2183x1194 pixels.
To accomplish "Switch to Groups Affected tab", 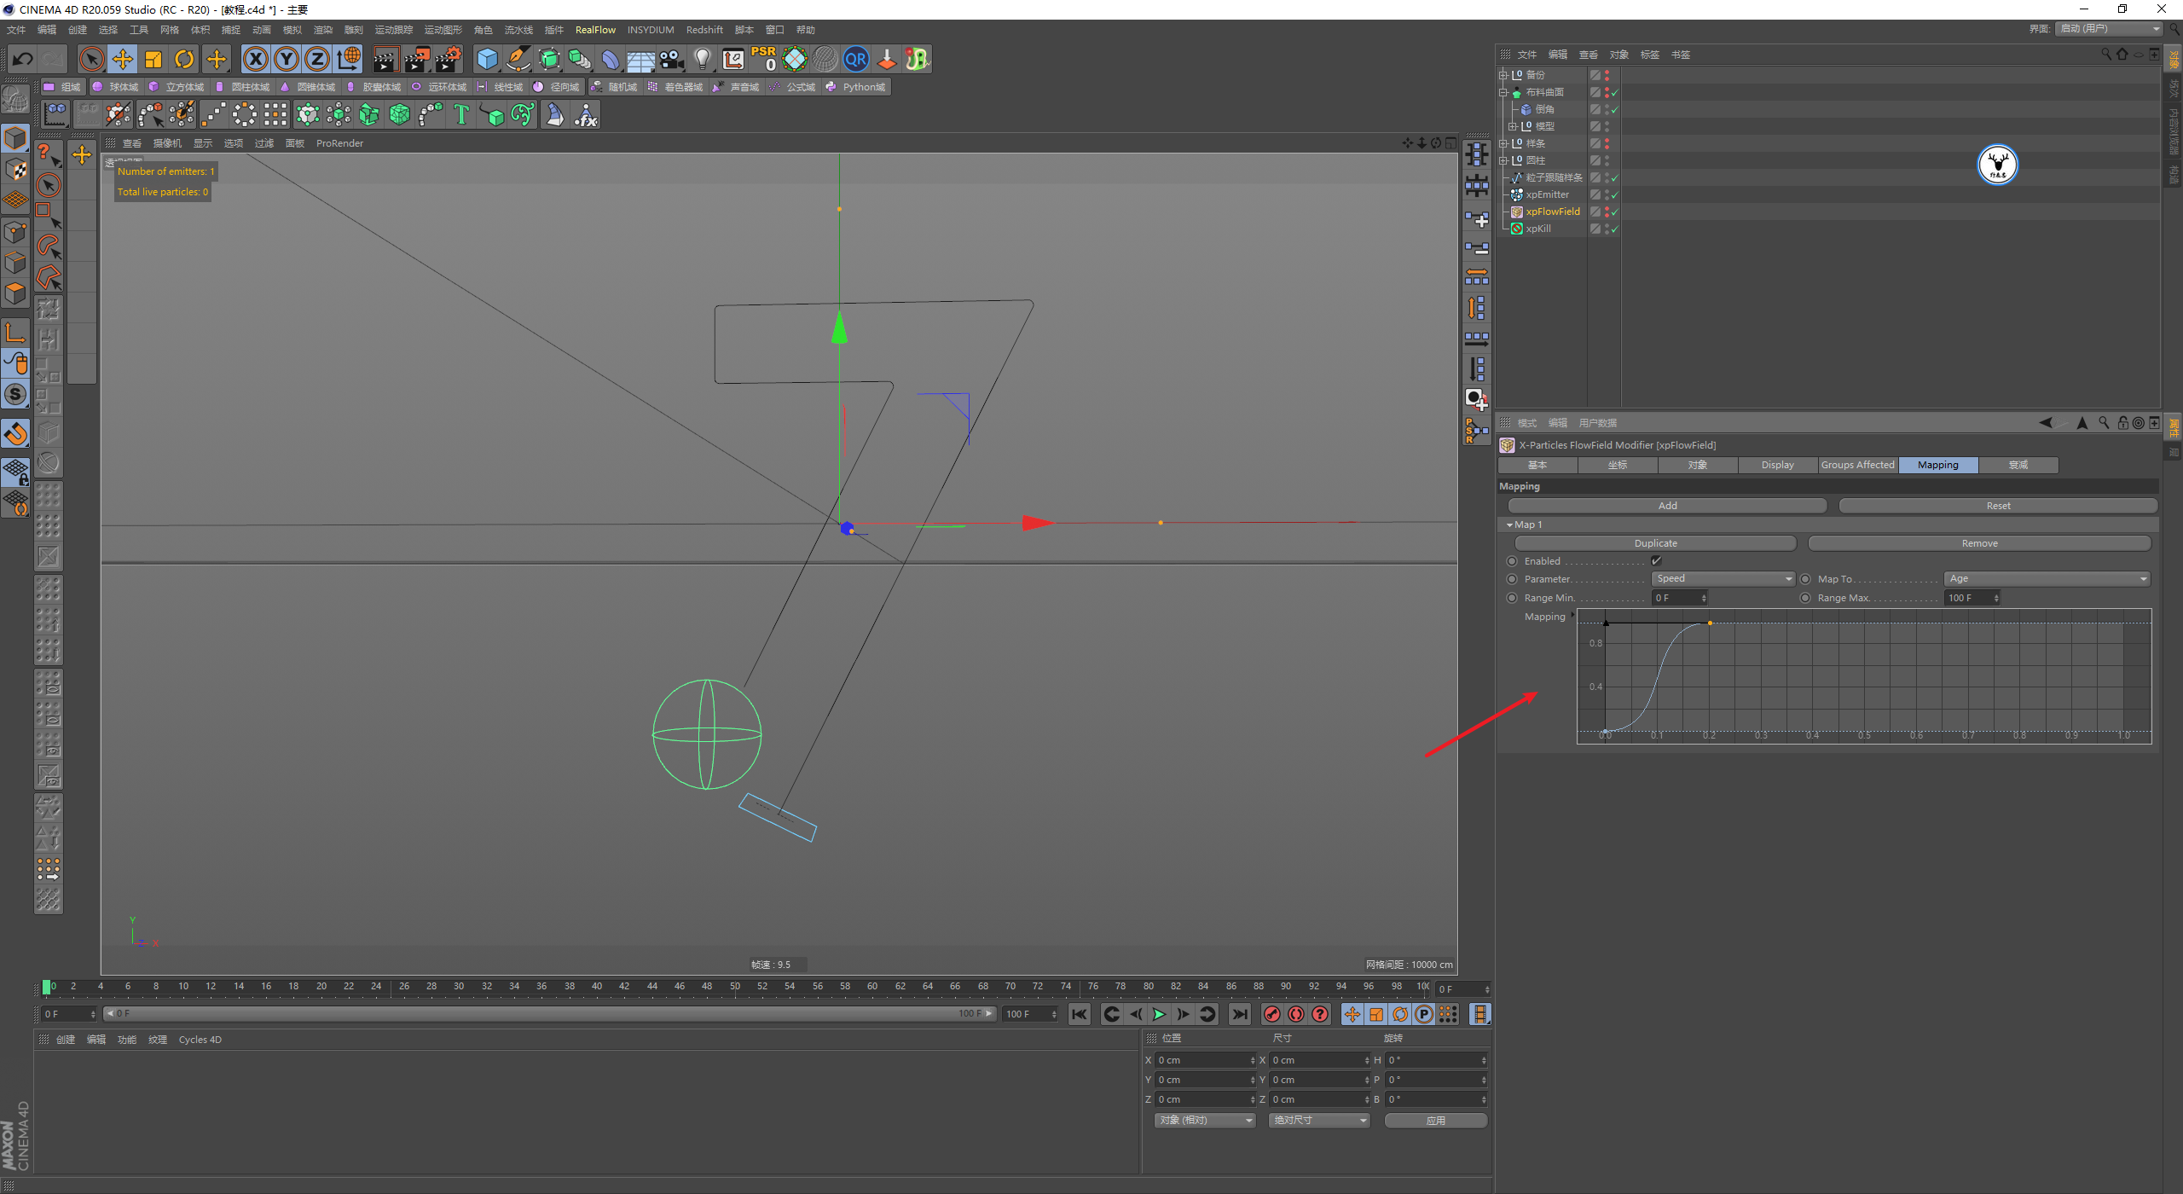I will pos(1857,465).
